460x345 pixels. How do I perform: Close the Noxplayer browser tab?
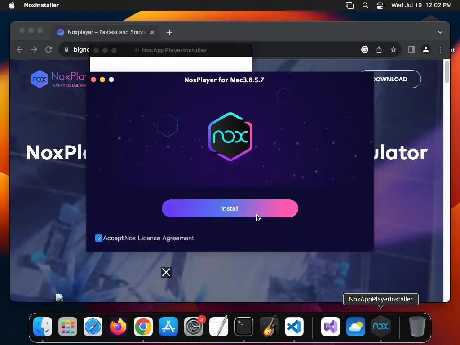click(x=152, y=32)
